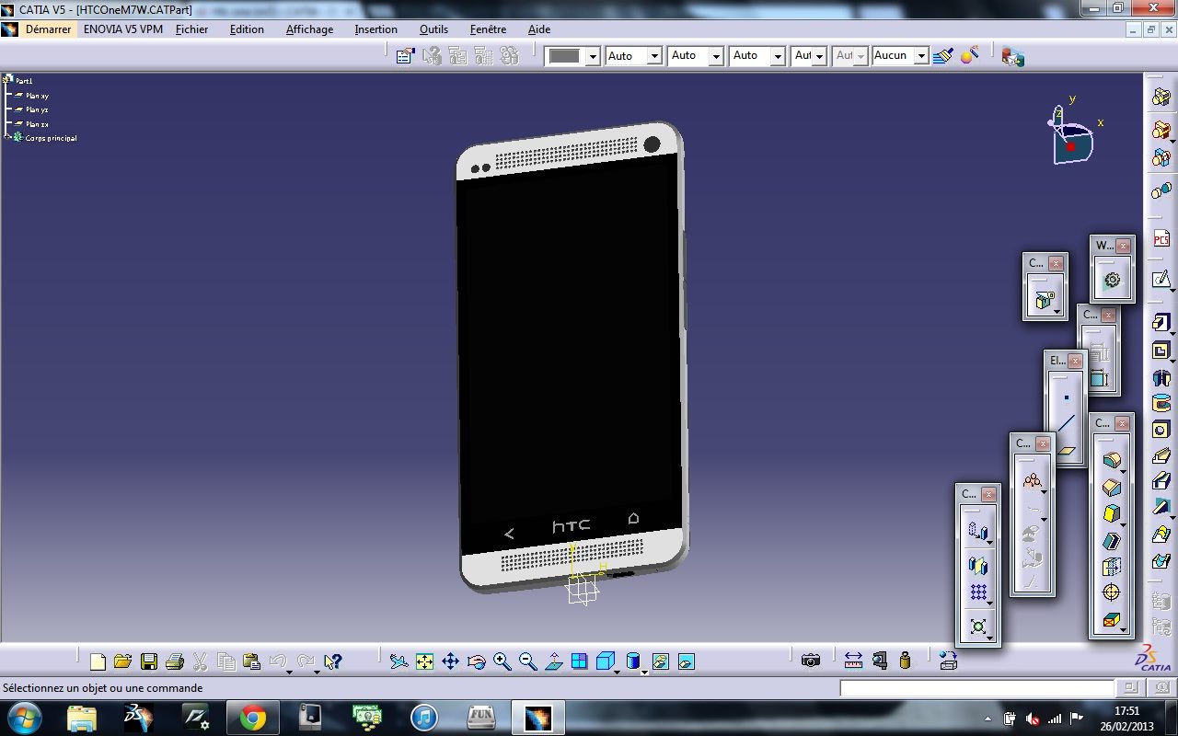Screen dimensions: 1178x736
Task: Click the Shell tool icon
Action: coord(1111,541)
